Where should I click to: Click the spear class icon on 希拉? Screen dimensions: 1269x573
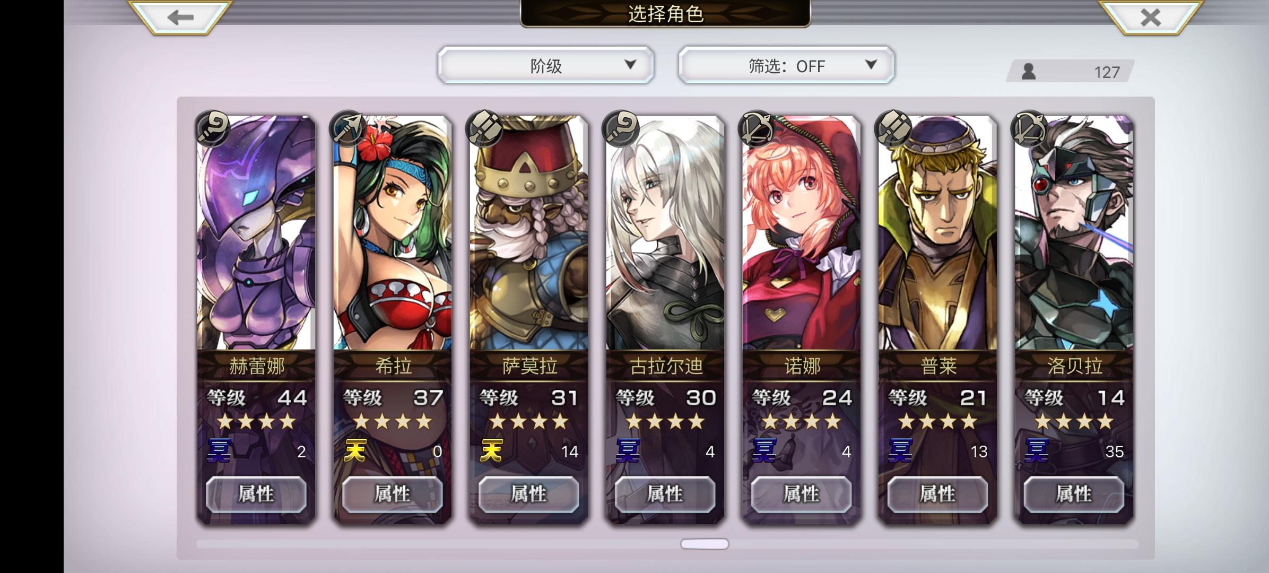pyautogui.click(x=347, y=128)
